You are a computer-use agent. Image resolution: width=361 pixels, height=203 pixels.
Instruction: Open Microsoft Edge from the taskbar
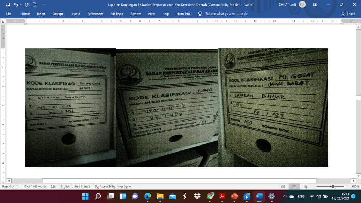coord(147,196)
